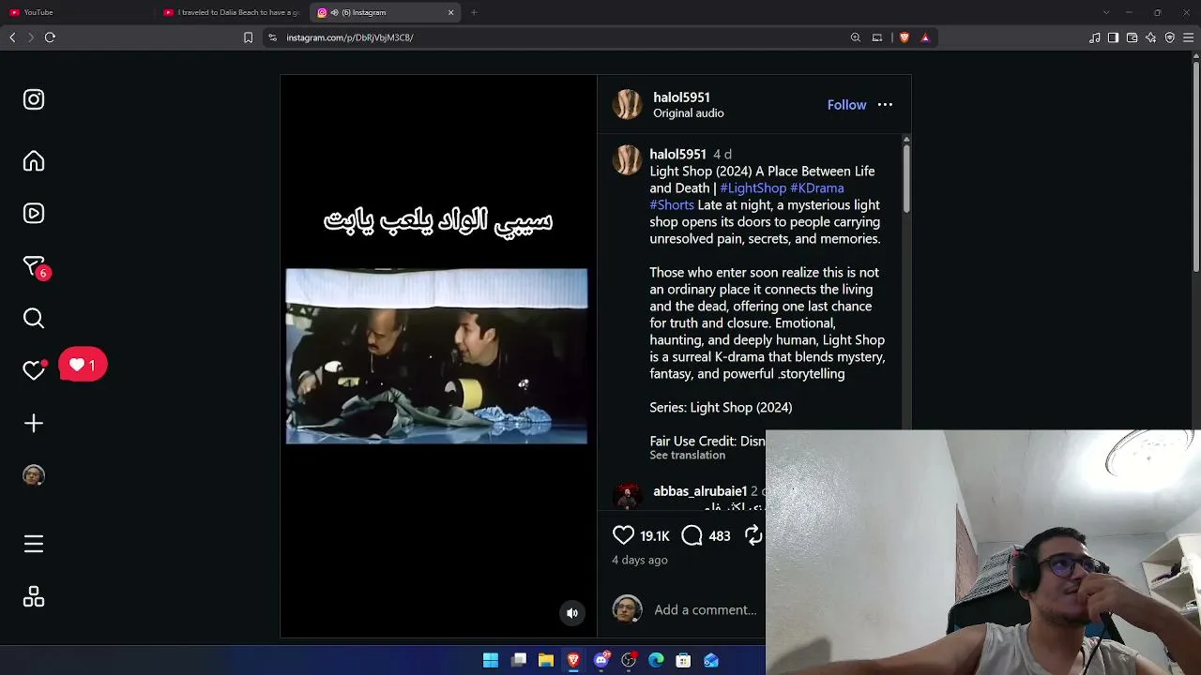1201x675 pixels.
Task: Open Messages with 6 unread badge
Action: (x=36, y=267)
